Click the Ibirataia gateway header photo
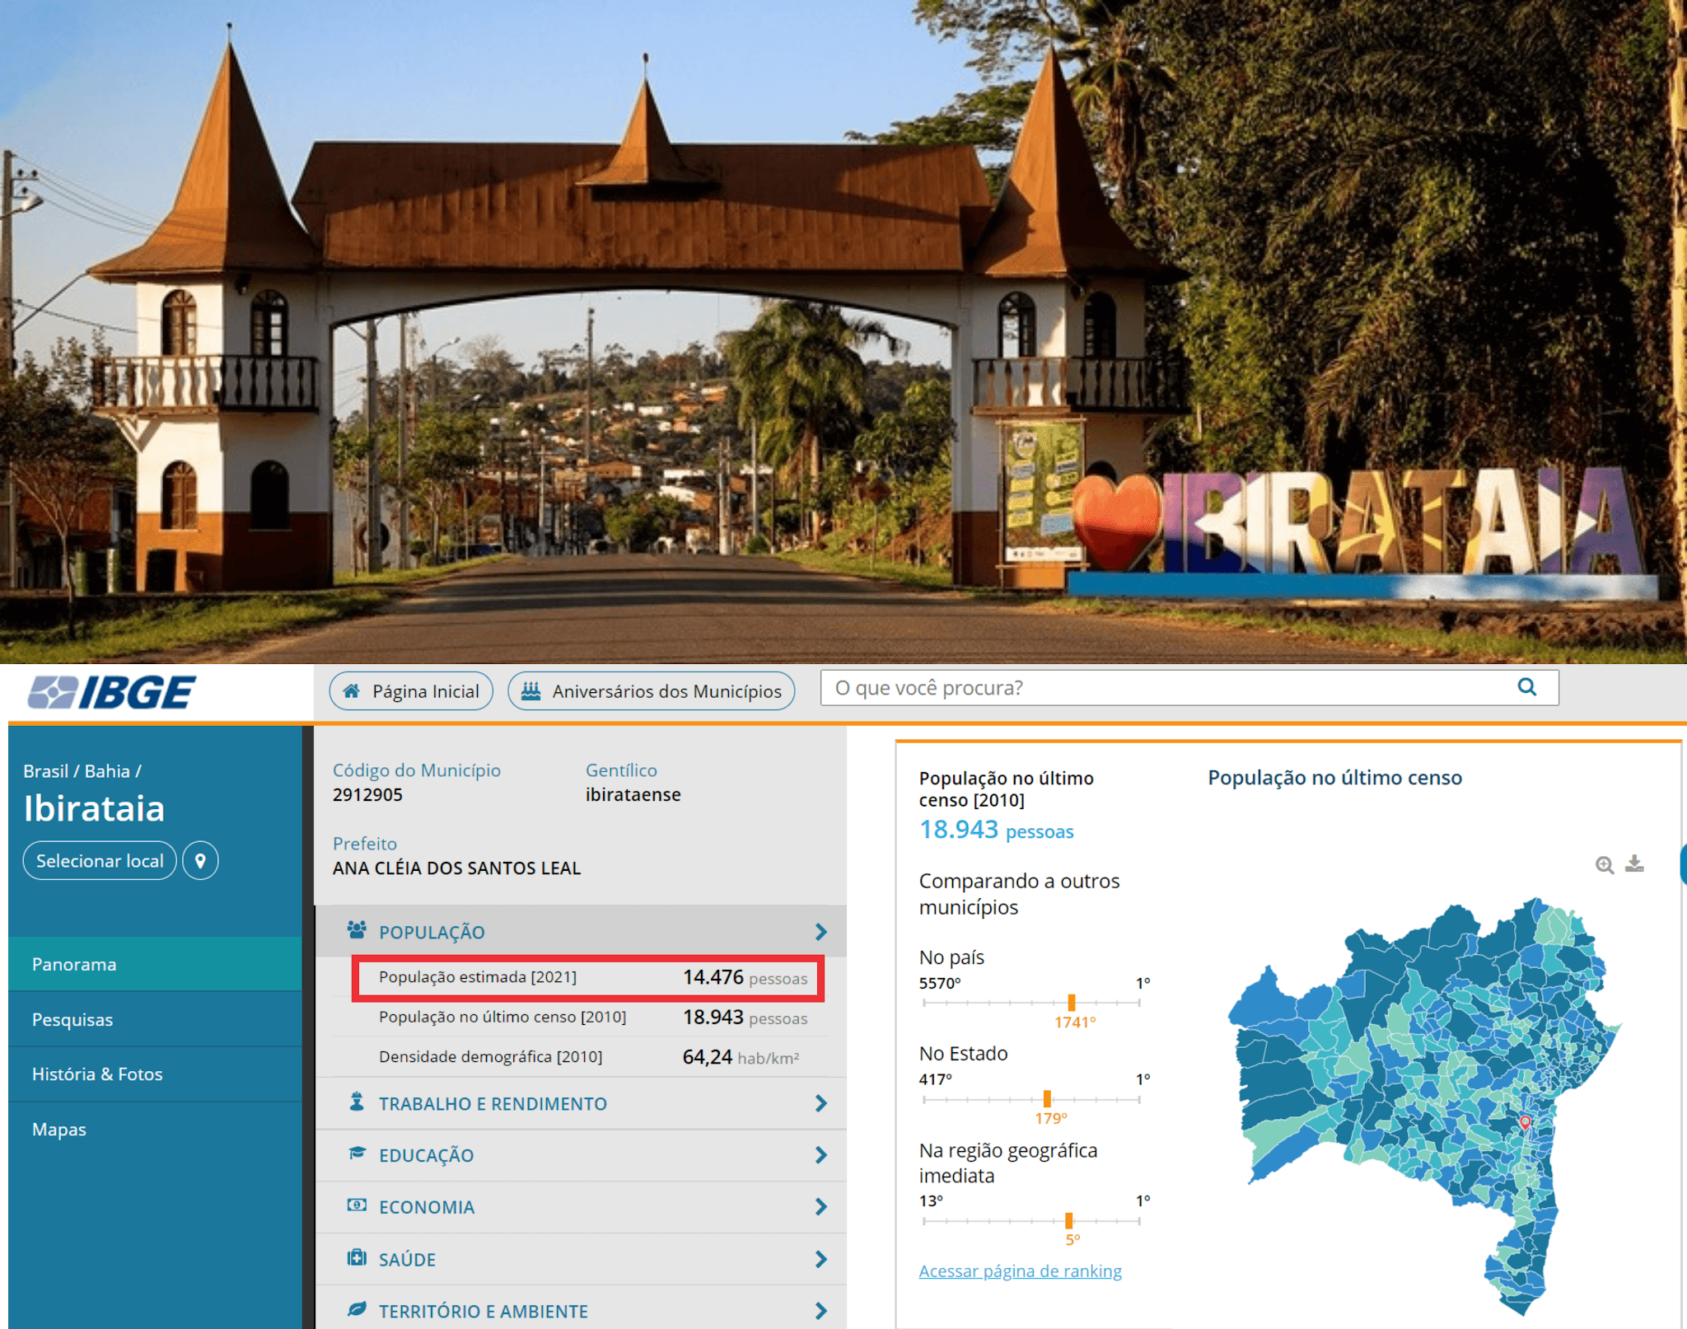 843,331
